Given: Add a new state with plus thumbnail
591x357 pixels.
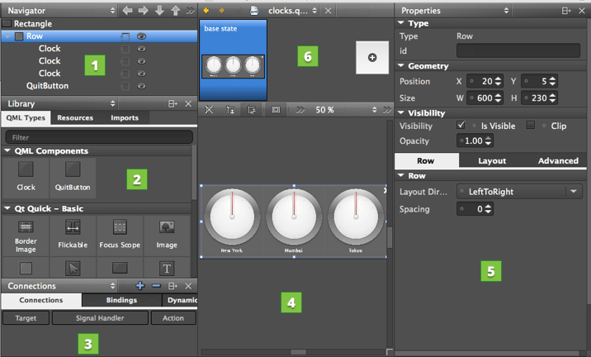Looking at the screenshot, I should [371, 58].
